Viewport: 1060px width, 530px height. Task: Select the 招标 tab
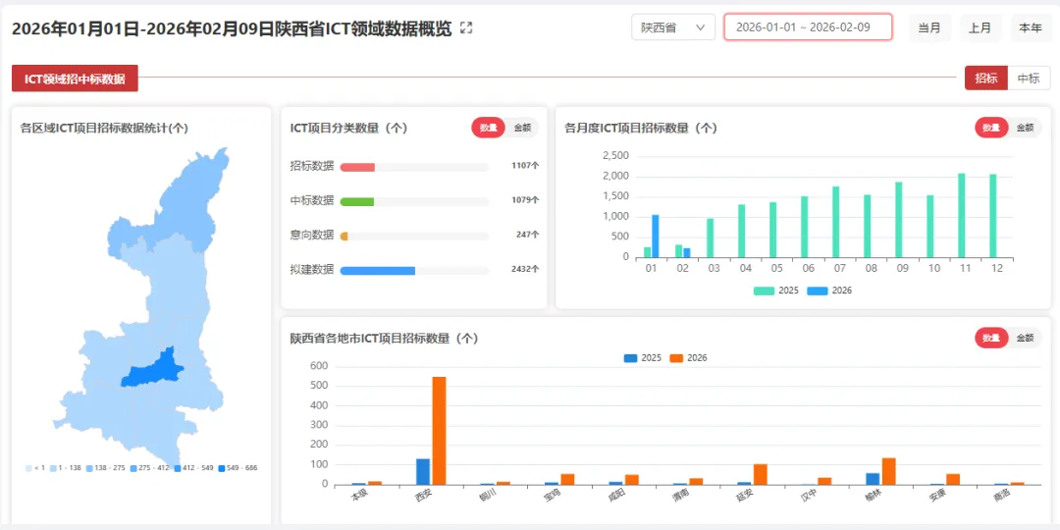pyautogui.click(x=986, y=79)
